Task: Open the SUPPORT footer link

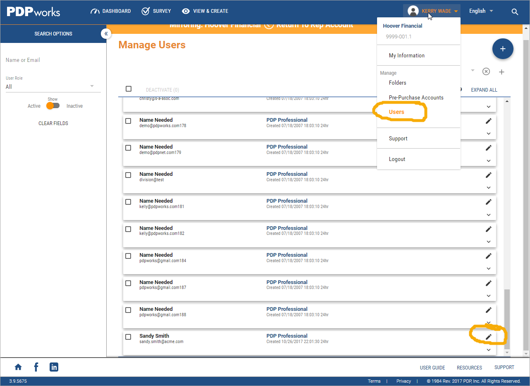Action: [x=504, y=367]
